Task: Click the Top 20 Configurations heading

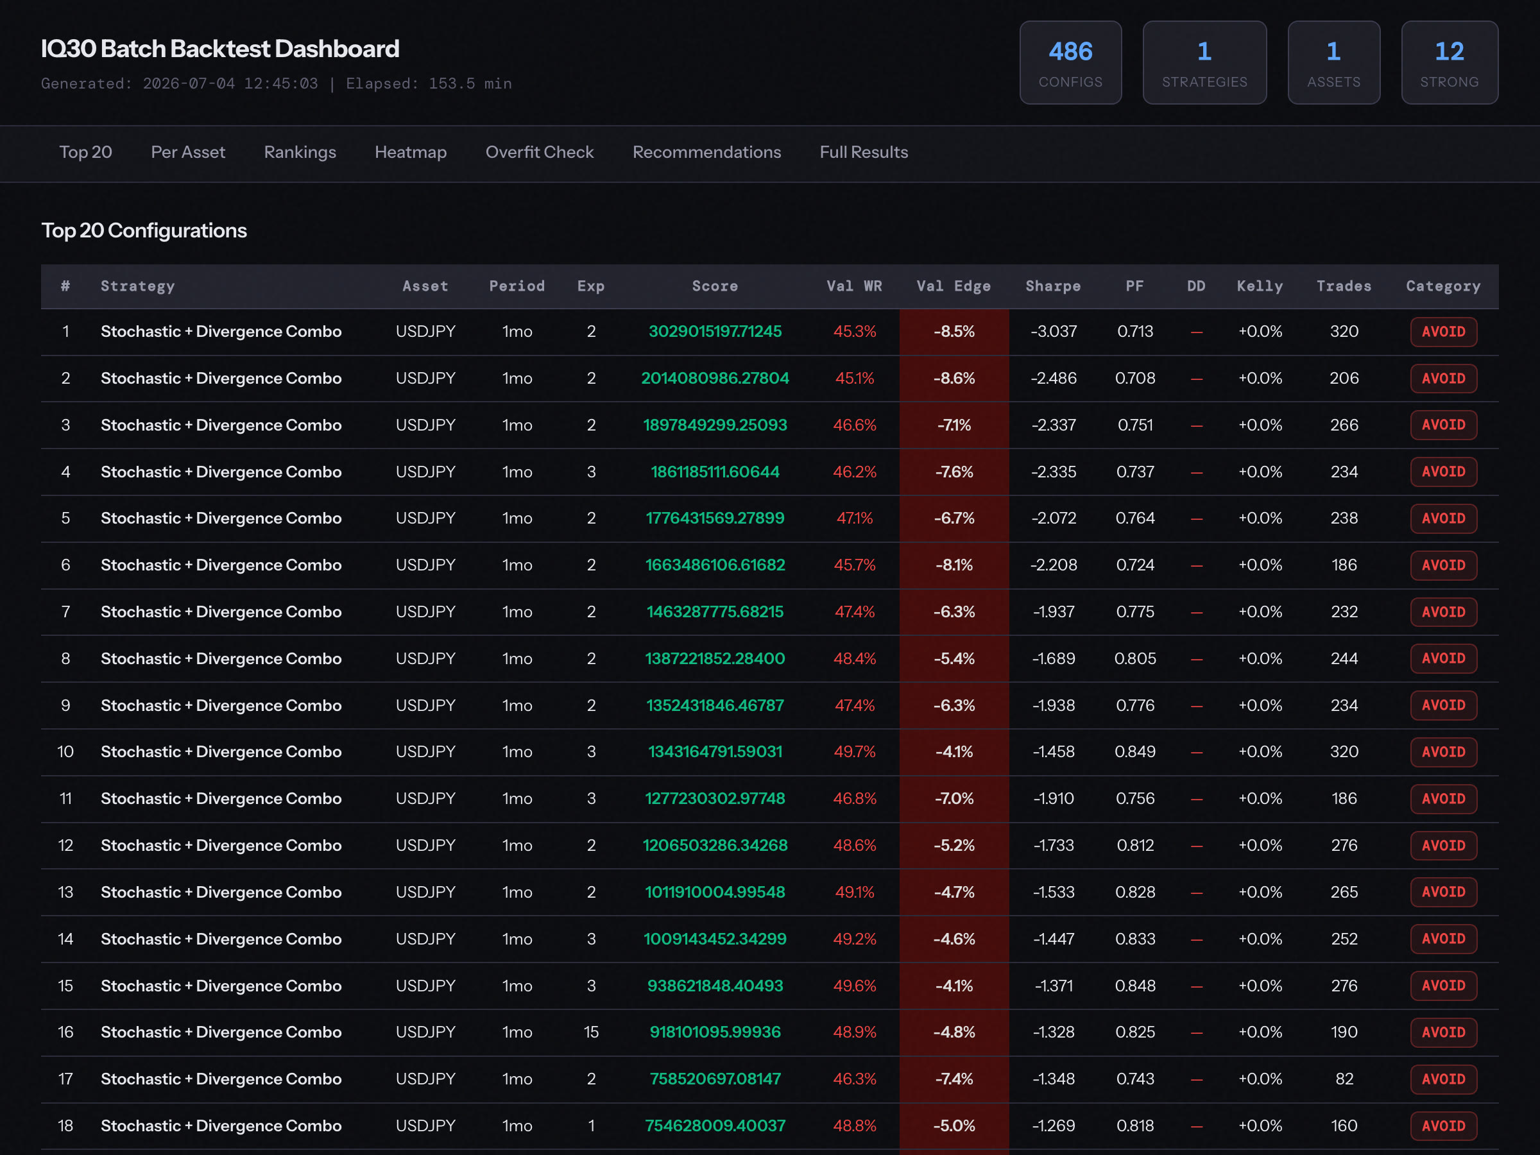Action: 144,230
